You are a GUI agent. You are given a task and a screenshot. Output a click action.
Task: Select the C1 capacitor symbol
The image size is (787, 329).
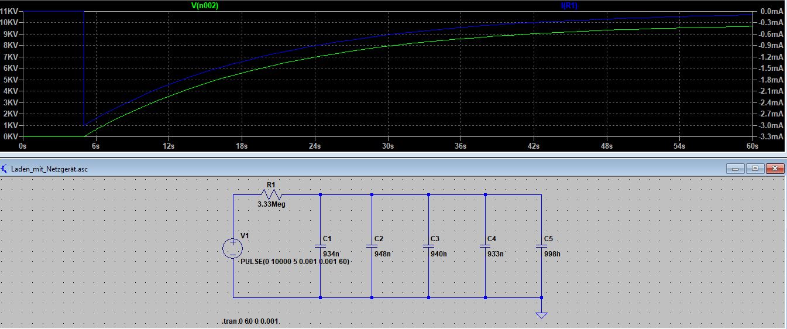(x=320, y=246)
